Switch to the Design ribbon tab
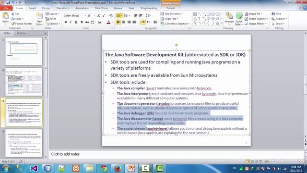Viewport: 307px width, 173px height. [x=46, y=8]
